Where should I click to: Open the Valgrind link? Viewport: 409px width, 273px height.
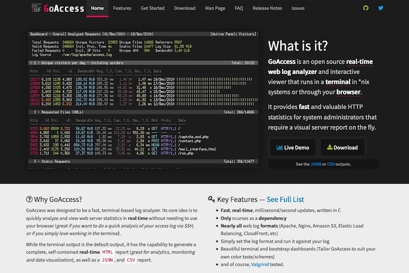pyautogui.click(x=260, y=264)
